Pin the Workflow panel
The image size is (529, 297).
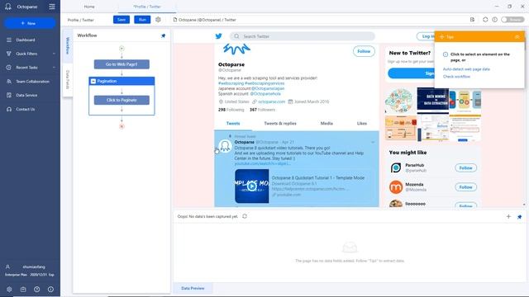point(164,35)
